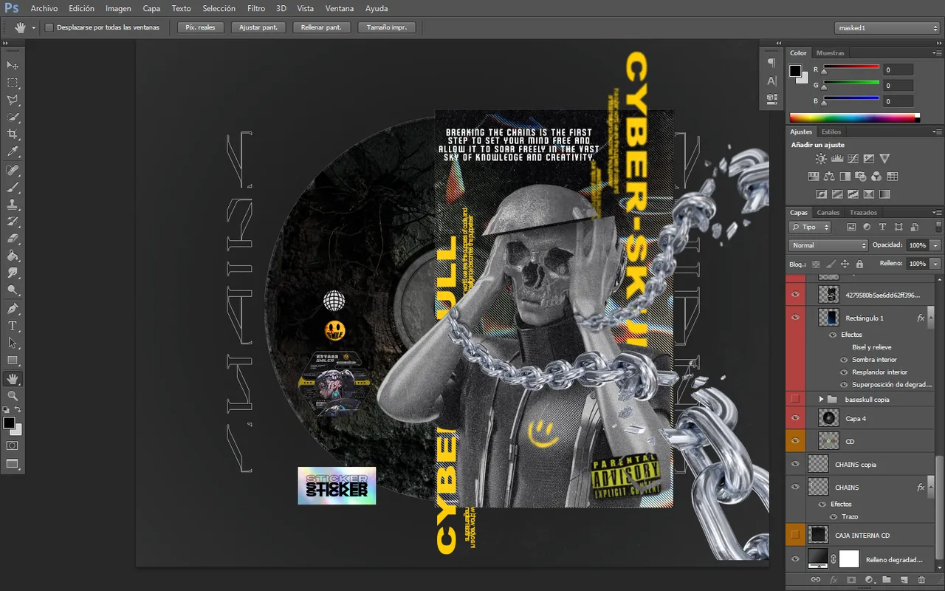Viewport: 945px width, 591px height.
Task: Click the Tamaño impr. button
Action: click(x=387, y=27)
